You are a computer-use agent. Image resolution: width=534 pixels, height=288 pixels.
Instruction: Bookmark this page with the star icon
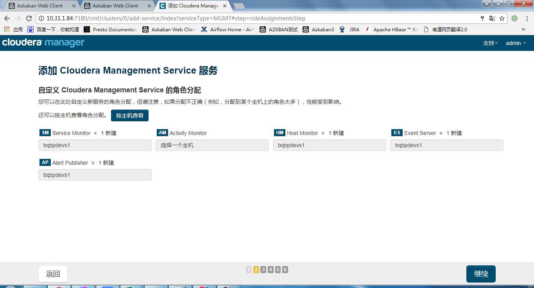pos(502,18)
